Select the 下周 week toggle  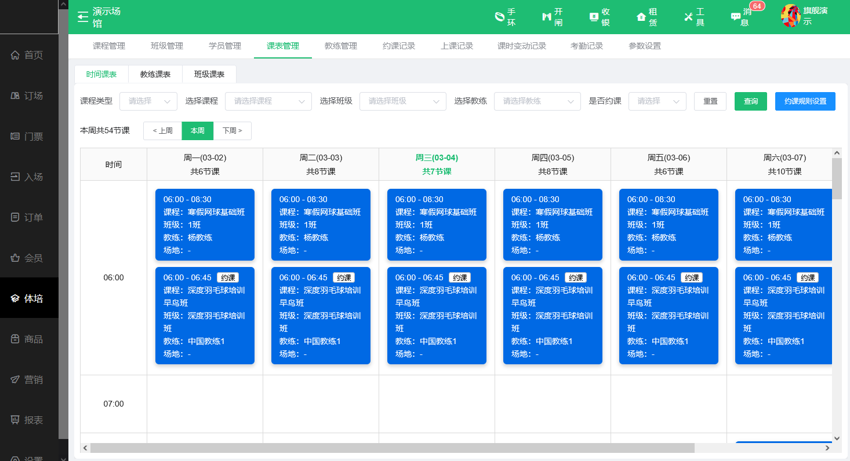(232, 131)
